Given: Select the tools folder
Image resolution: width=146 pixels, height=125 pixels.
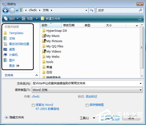Looking at the screenshot, I should pos(50,62).
